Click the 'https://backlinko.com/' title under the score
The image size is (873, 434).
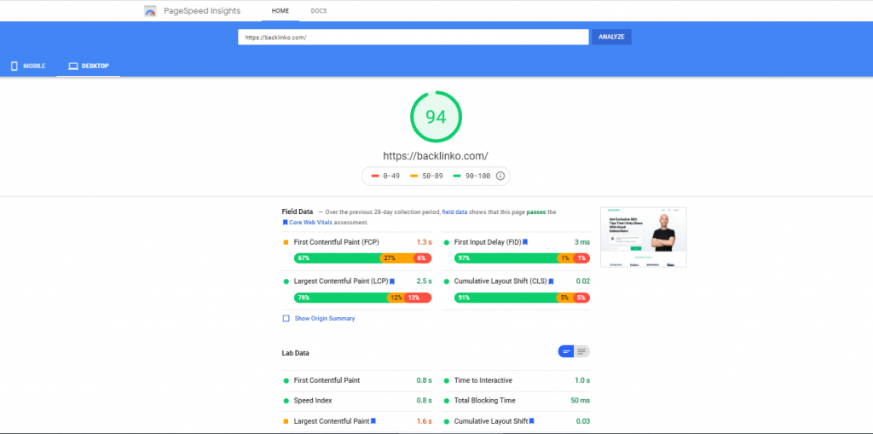pyautogui.click(x=436, y=156)
